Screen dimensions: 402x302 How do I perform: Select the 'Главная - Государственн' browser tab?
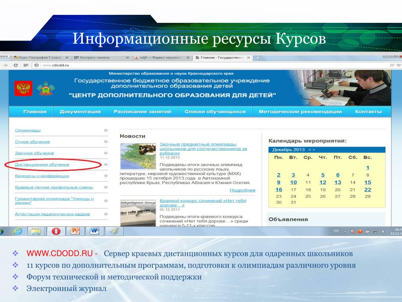tap(222, 57)
